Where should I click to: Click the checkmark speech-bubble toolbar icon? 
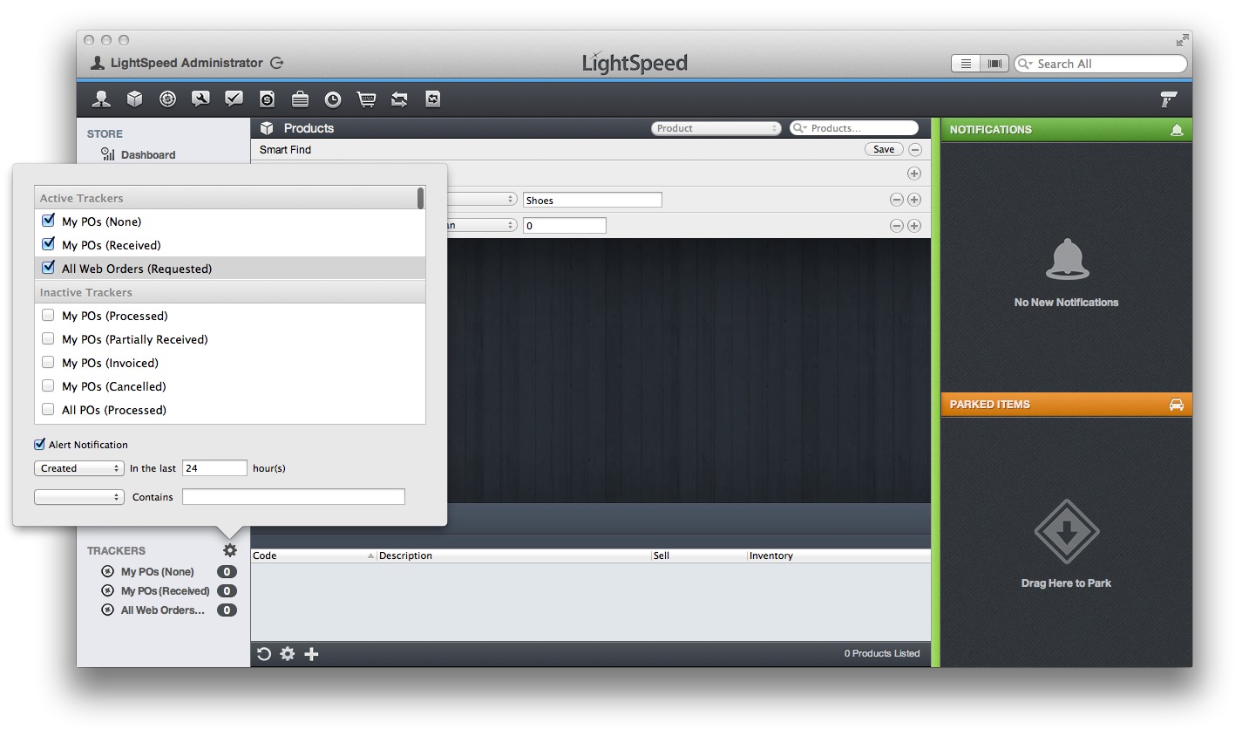(x=234, y=99)
